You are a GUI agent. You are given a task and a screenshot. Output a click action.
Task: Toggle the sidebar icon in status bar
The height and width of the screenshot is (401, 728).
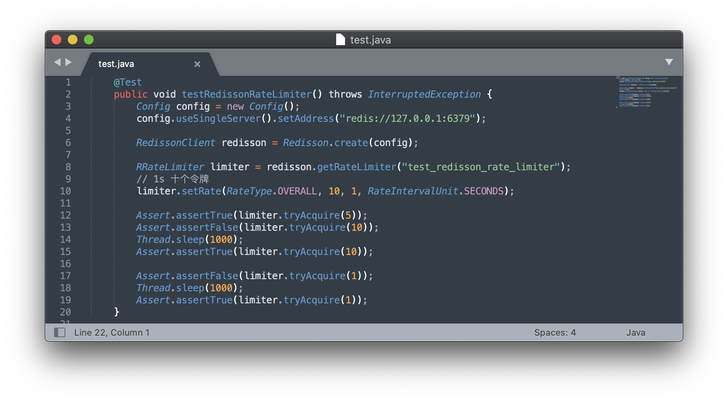pos(60,332)
